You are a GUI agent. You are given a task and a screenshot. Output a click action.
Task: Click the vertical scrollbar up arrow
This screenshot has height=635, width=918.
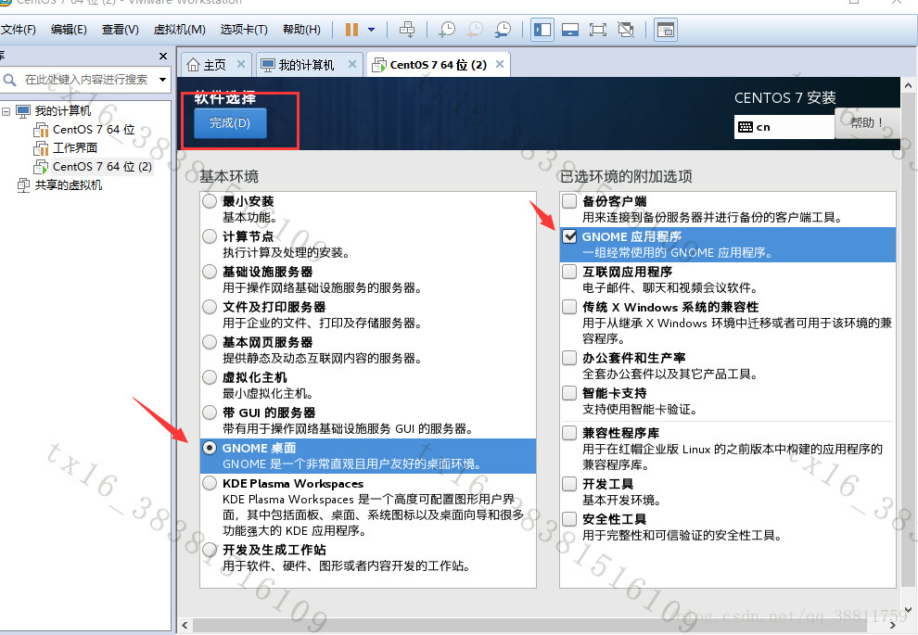[908, 85]
